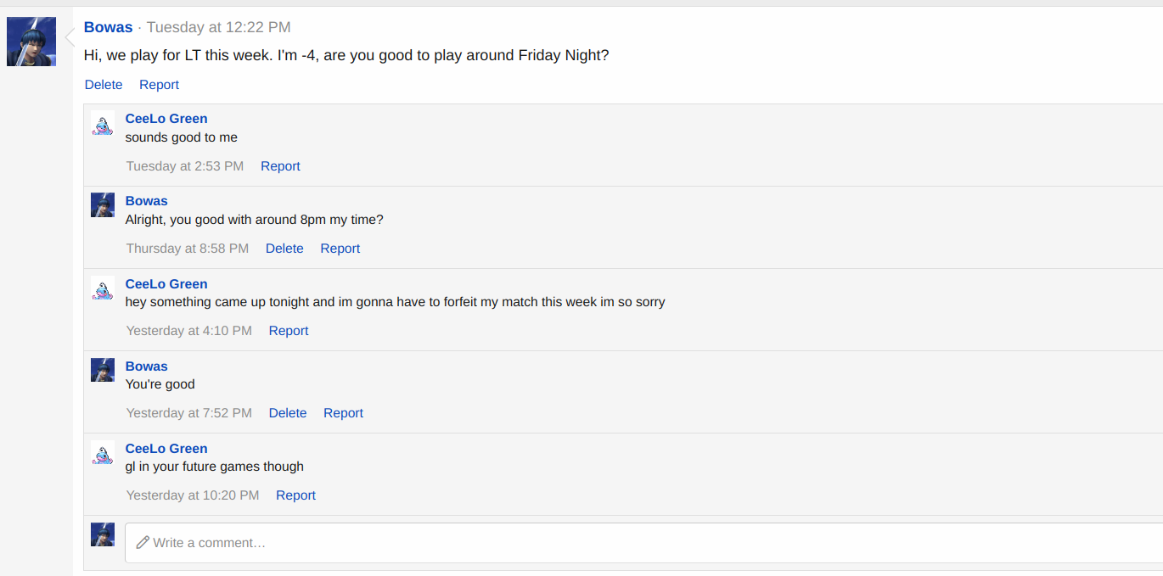Viewport: 1163px width, 576px height.
Task: Click CeeLo Green's avatar beside 'sounds good to me'
Action: 103,123
